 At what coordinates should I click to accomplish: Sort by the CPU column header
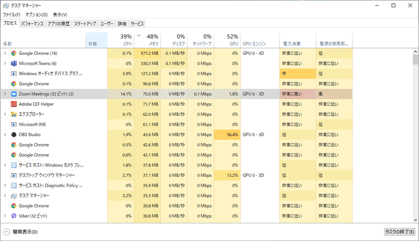point(121,40)
